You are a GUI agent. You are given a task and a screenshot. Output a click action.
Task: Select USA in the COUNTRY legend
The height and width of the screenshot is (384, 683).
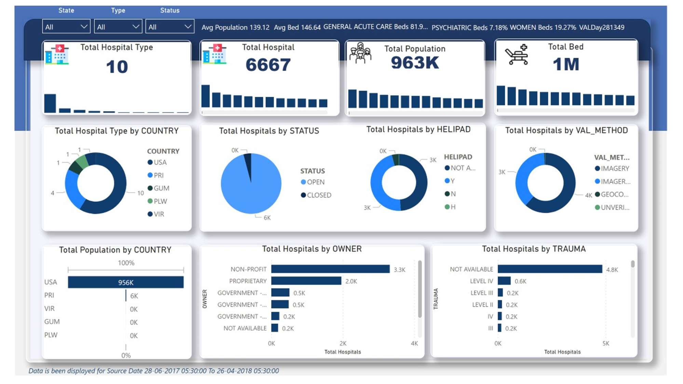tap(157, 162)
